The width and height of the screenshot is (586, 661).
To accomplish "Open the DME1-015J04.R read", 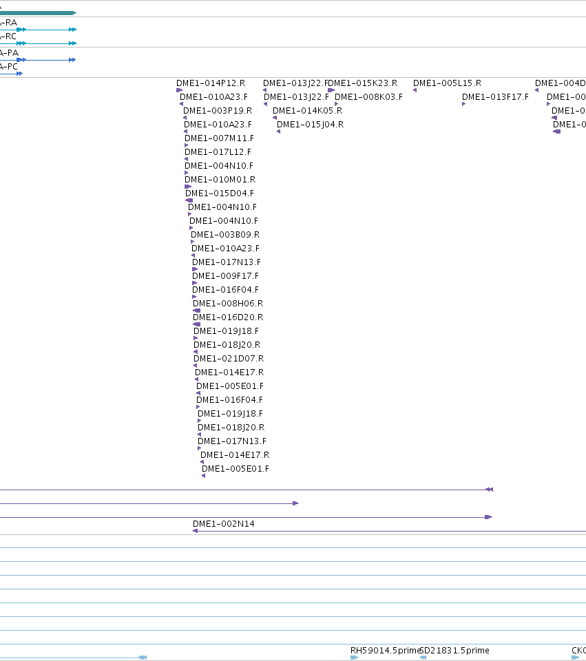I will click(311, 125).
